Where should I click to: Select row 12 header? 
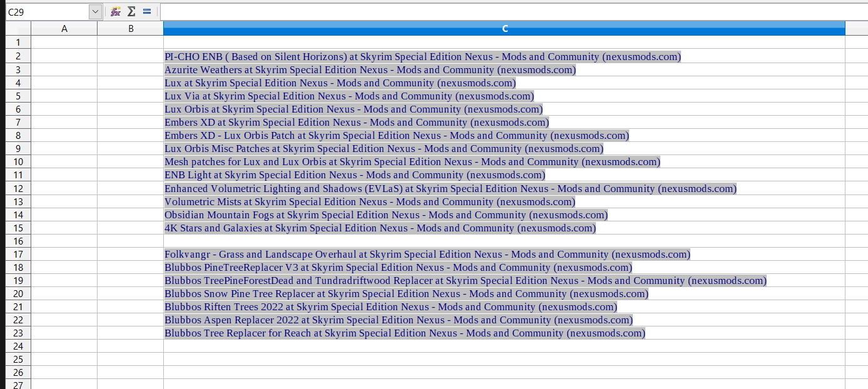(x=18, y=188)
